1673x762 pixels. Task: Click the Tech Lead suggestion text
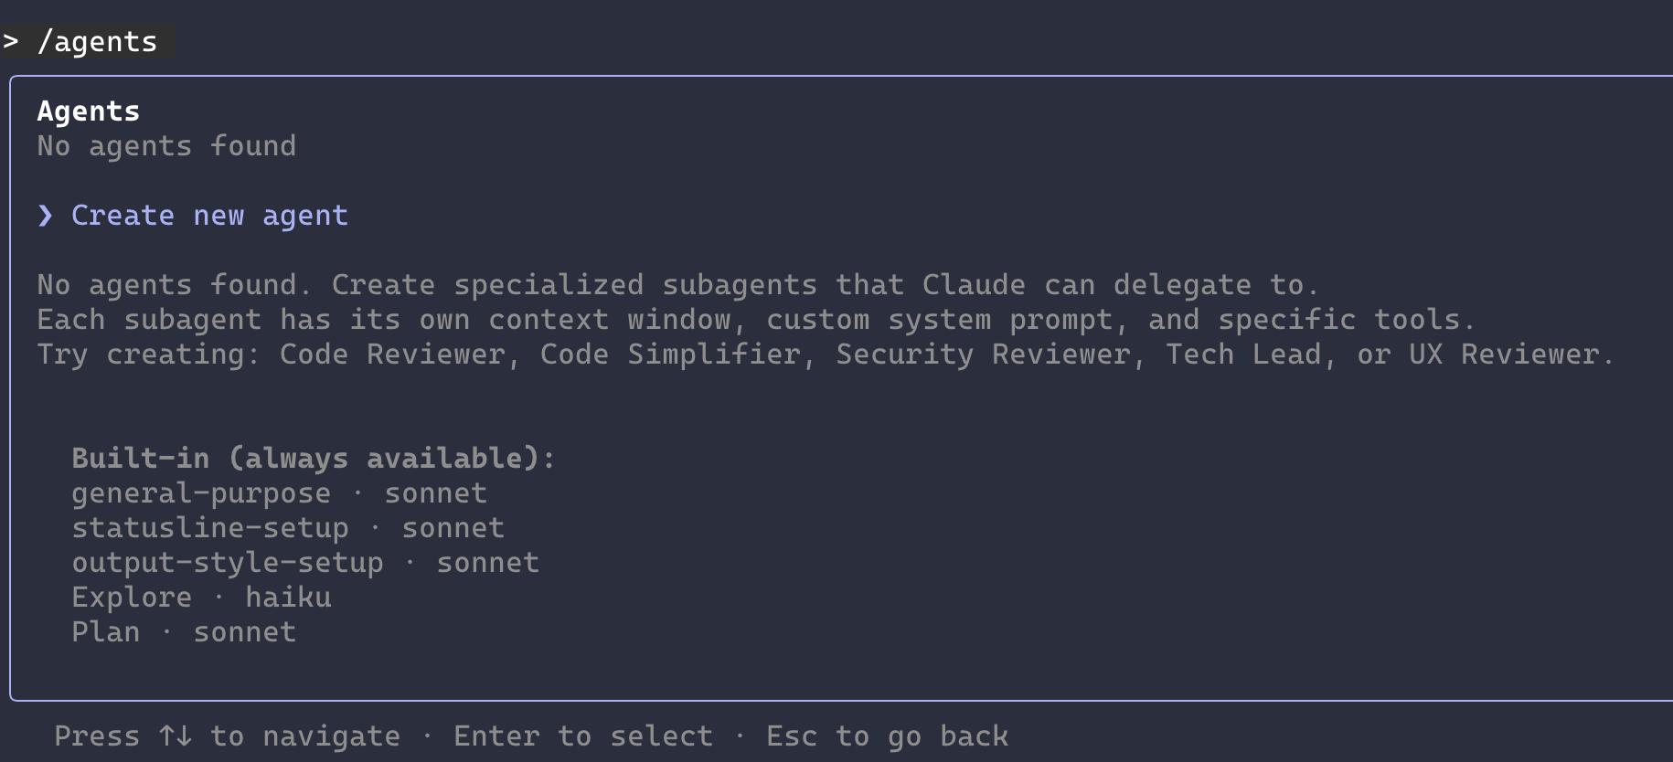point(1243,355)
